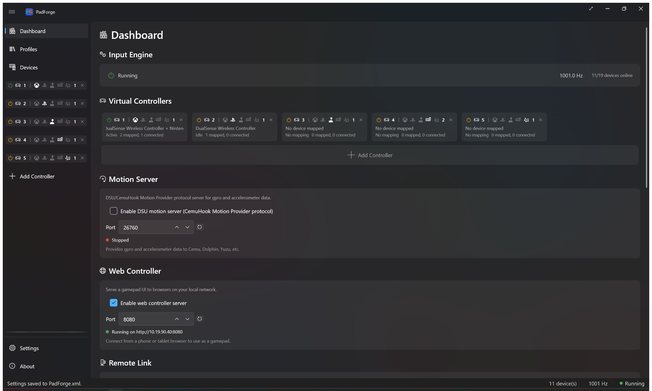652x391 pixels.
Task: Toggle power for sidebar controller 3
Action: pyautogui.click(x=10, y=122)
